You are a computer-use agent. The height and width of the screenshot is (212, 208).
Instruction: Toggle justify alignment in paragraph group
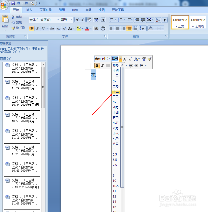pos(129,28)
